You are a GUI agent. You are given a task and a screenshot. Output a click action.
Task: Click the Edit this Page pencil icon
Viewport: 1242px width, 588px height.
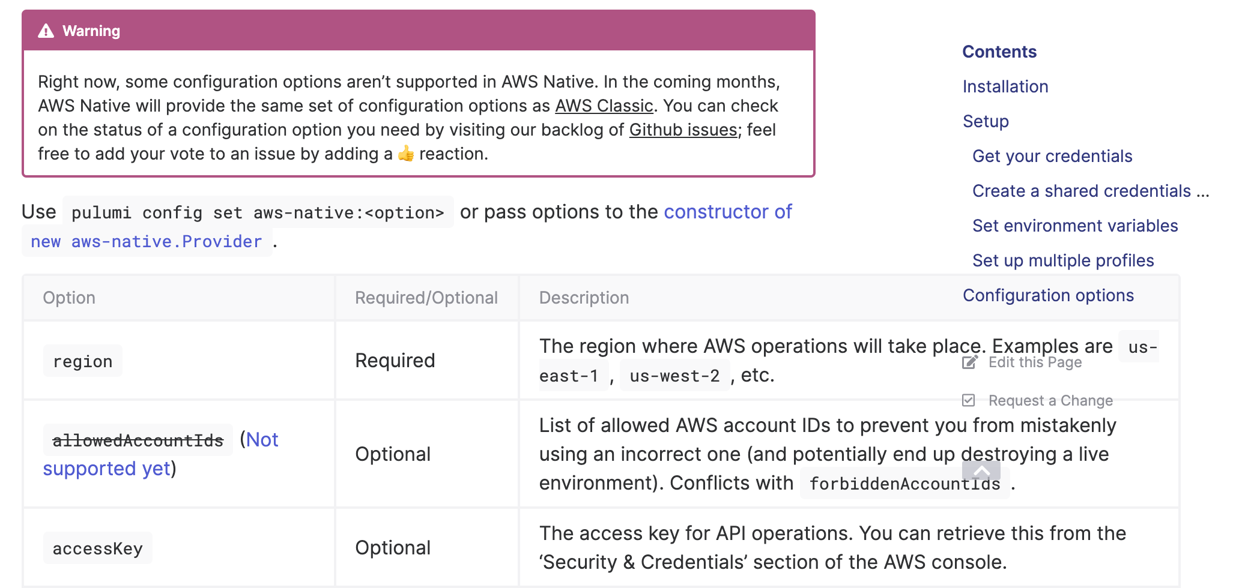coord(970,362)
